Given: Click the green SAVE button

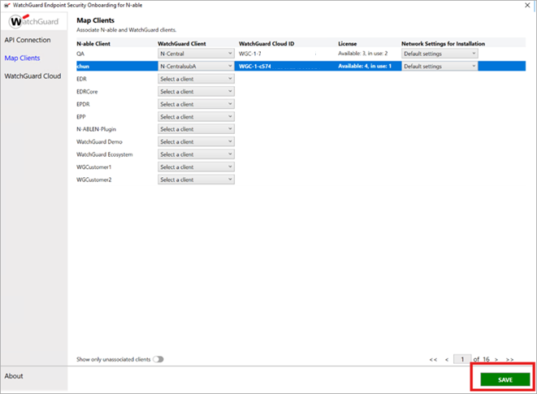Looking at the screenshot, I should point(505,379).
